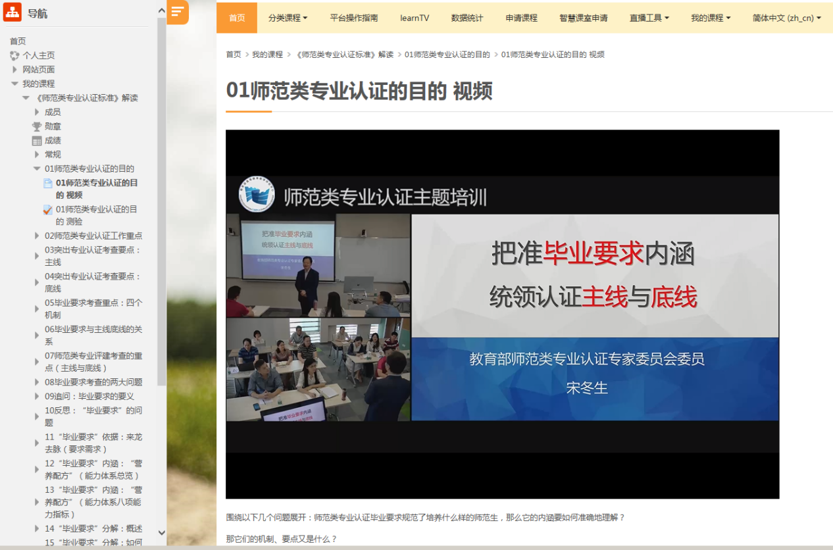The width and height of the screenshot is (833, 550).
Task: Click the 《师范类专业认证标准》解读 breadcrumb link
Action: 344,55
